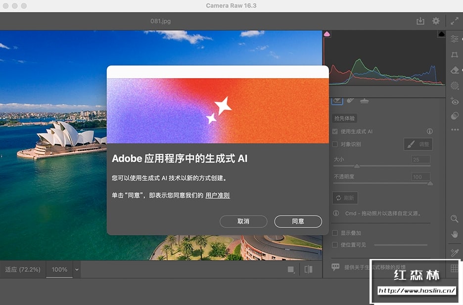The width and height of the screenshot is (463, 305).
Task: Toggle shadow clipping warning in histogram
Action: 327,34
